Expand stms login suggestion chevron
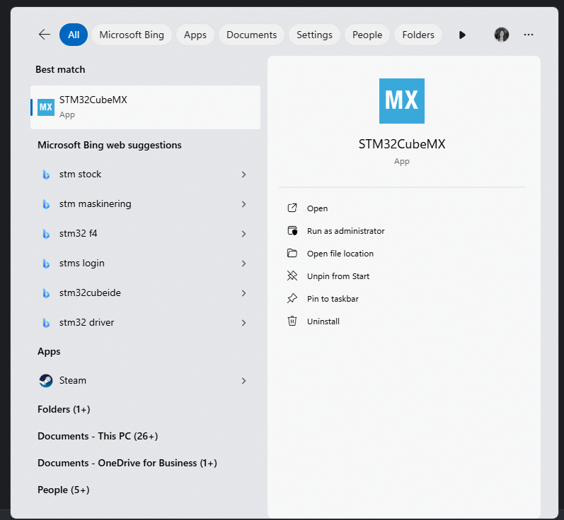Image resolution: width=564 pixels, height=520 pixels. click(243, 264)
